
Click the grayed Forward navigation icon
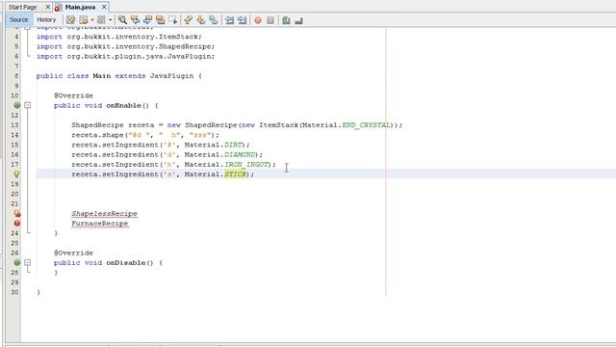point(101,20)
